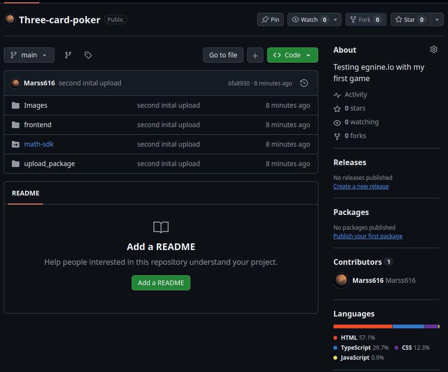Screen dimensions: 448x372
Task: Open the Contributors heading link
Action: coord(358,262)
